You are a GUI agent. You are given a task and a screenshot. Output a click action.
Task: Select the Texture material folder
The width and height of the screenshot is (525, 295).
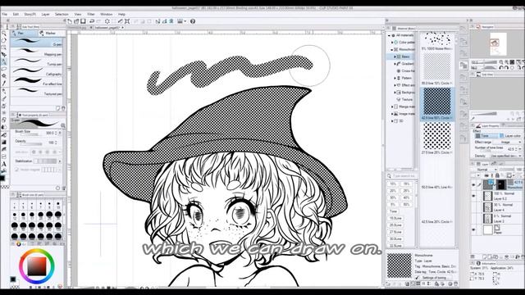point(405,100)
